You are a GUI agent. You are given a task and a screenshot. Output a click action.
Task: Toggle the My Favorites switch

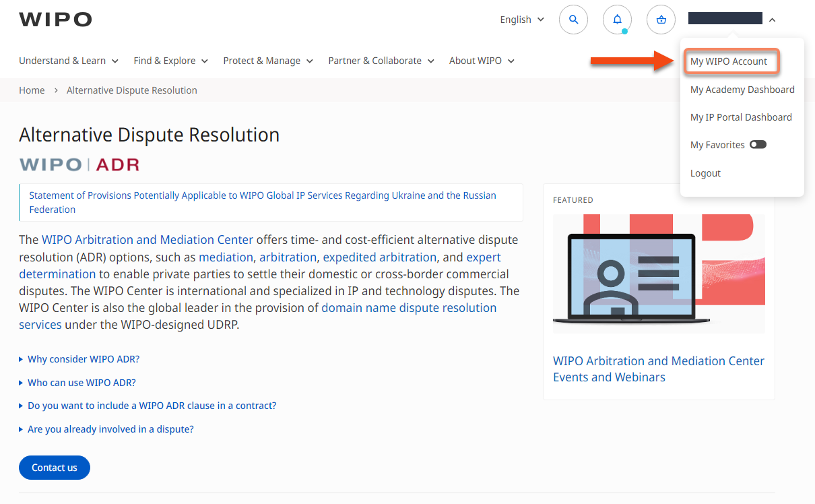tap(758, 145)
